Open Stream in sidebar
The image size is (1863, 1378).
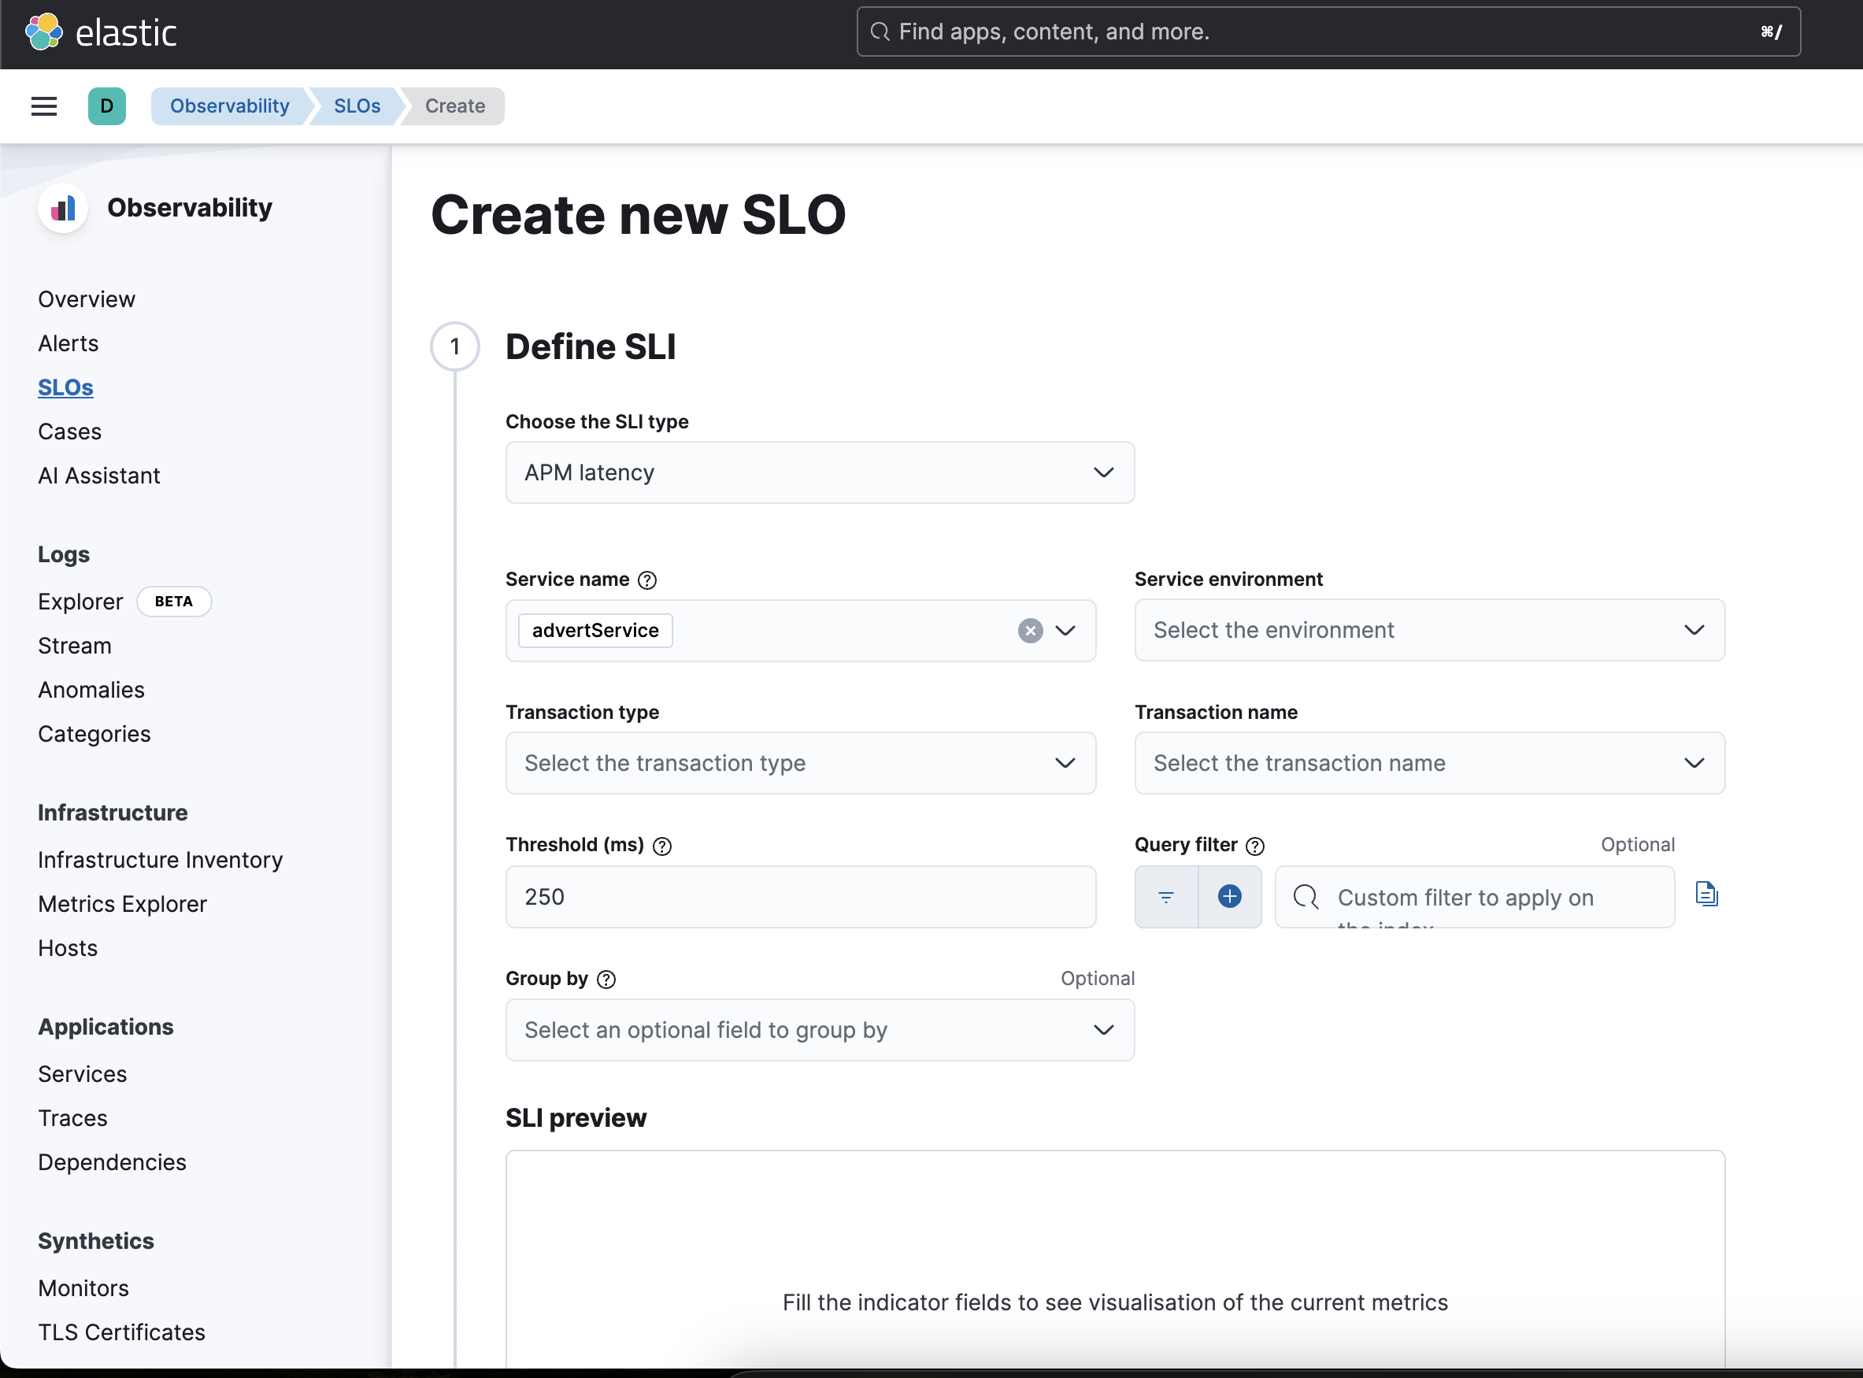(x=74, y=646)
